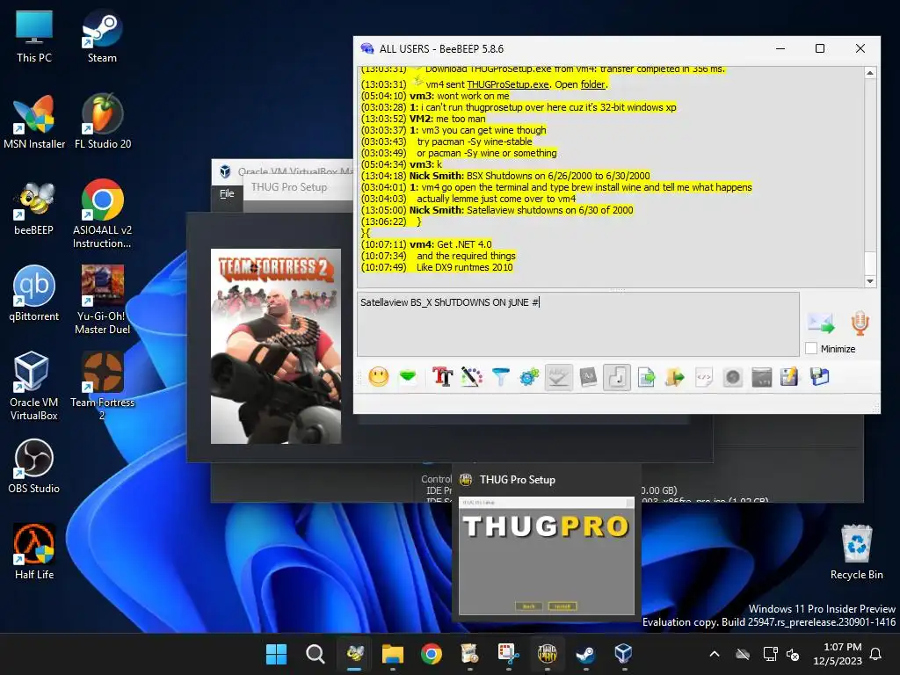Screen dimensions: 900x675
Task: Open chat settings blue gears icon
Action: (x=529, y=377)
